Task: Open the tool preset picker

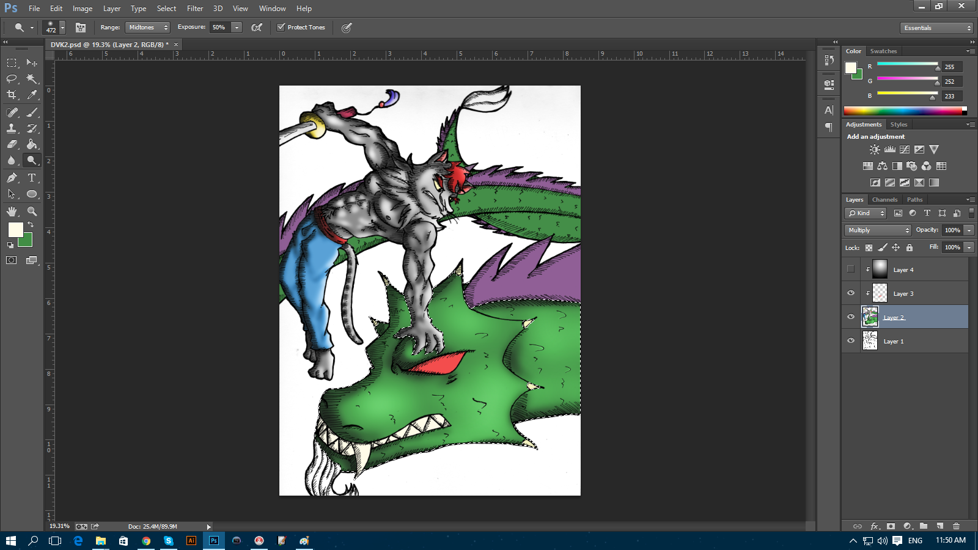Action: tap(23, 28)
